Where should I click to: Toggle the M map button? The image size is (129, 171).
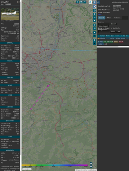point(95,28)
